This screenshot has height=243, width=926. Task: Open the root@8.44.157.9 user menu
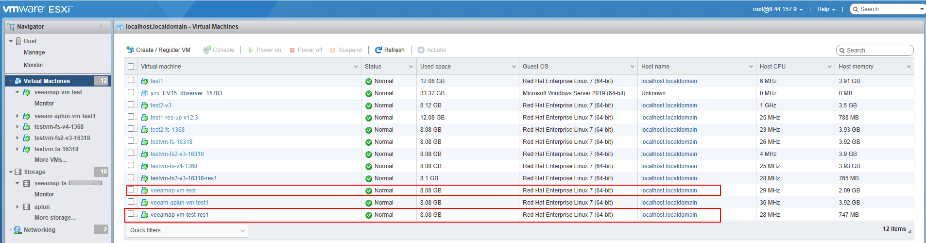coord(778,9)
